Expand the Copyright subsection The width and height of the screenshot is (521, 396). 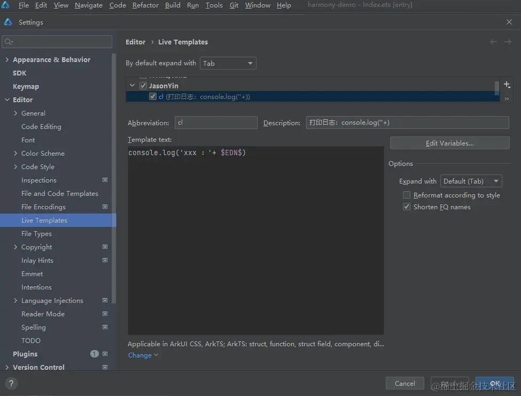(15, 247)
